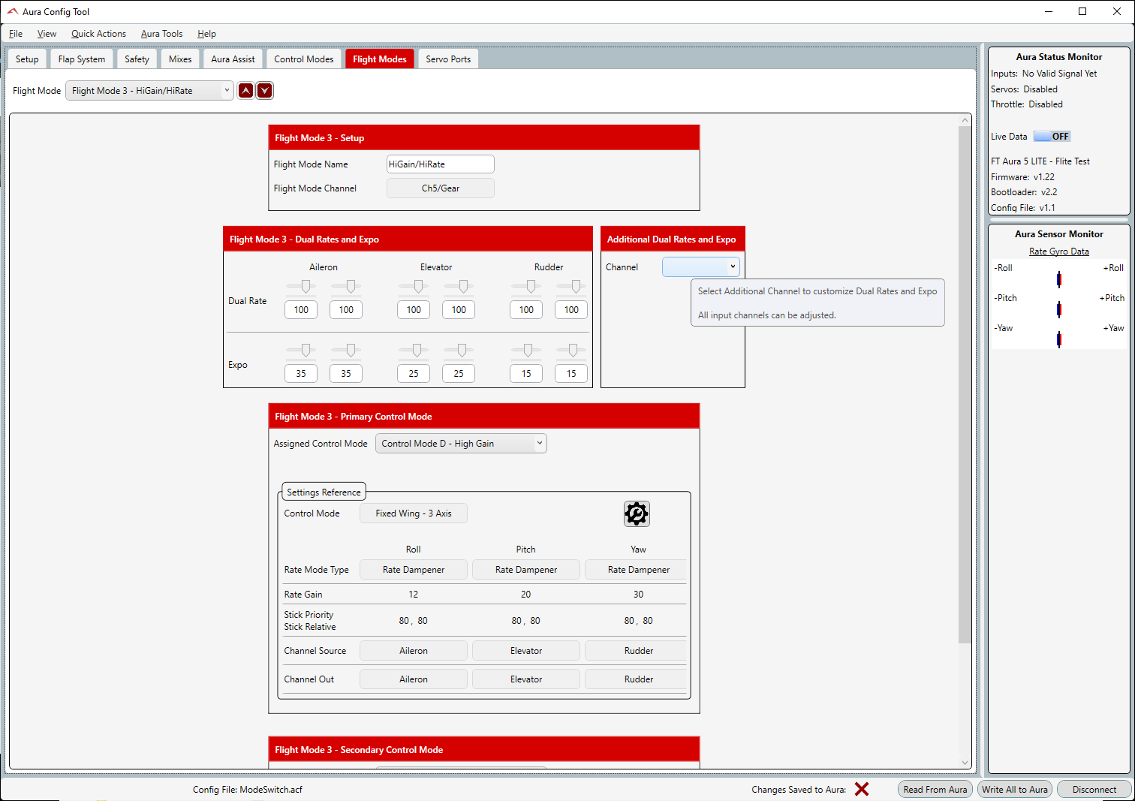Switch to the Servo Ports tab

click(448, 59)
